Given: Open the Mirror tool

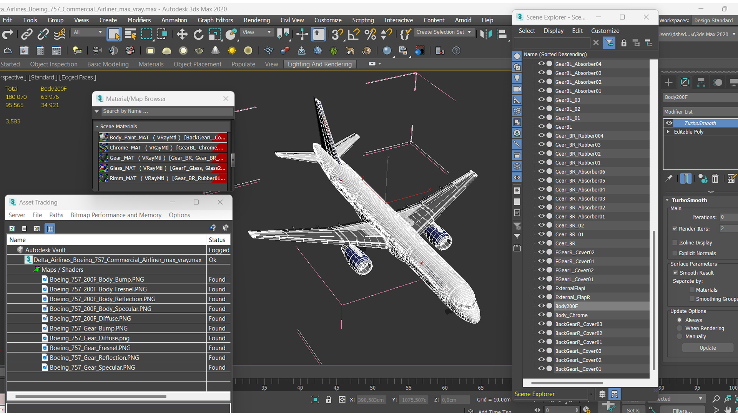Looking at the screenshot, I should 485,34.
